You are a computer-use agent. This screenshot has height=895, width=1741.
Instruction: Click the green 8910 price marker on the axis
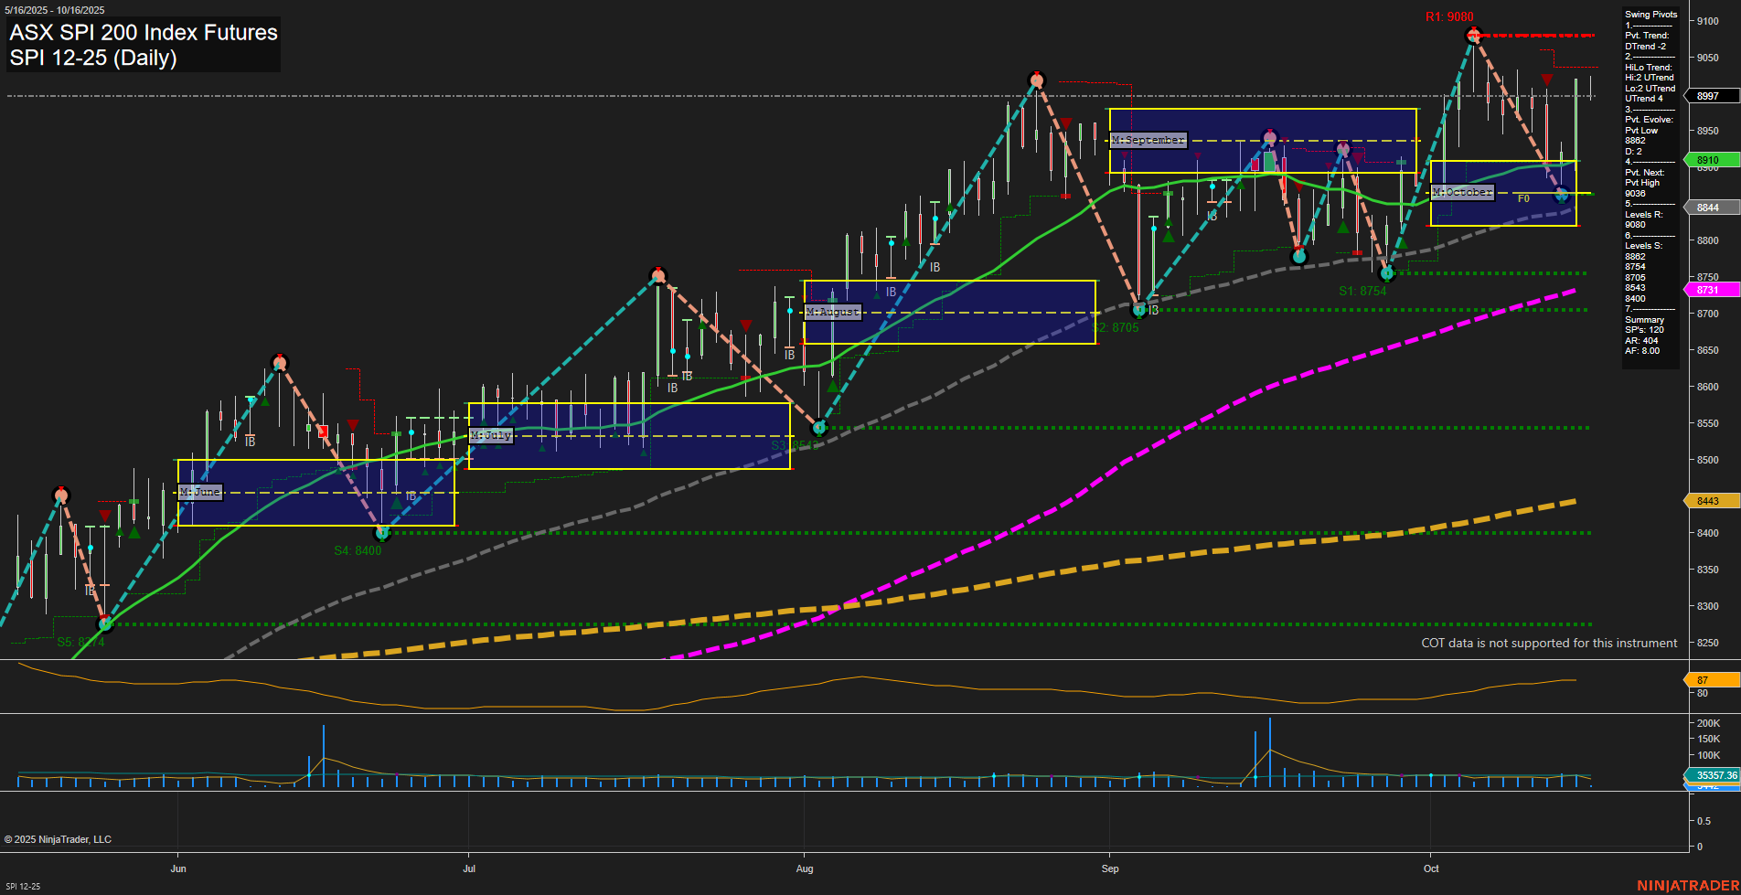[x=1709, y=160]
